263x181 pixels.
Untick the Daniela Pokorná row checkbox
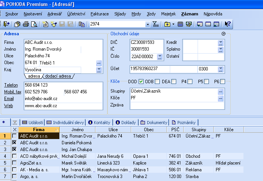point(14,142)
